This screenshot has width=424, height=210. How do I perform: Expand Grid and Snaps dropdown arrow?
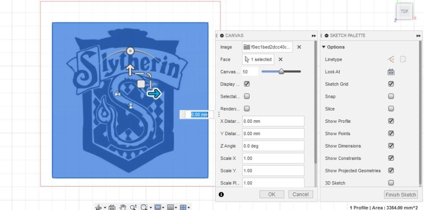click(176, 207)
